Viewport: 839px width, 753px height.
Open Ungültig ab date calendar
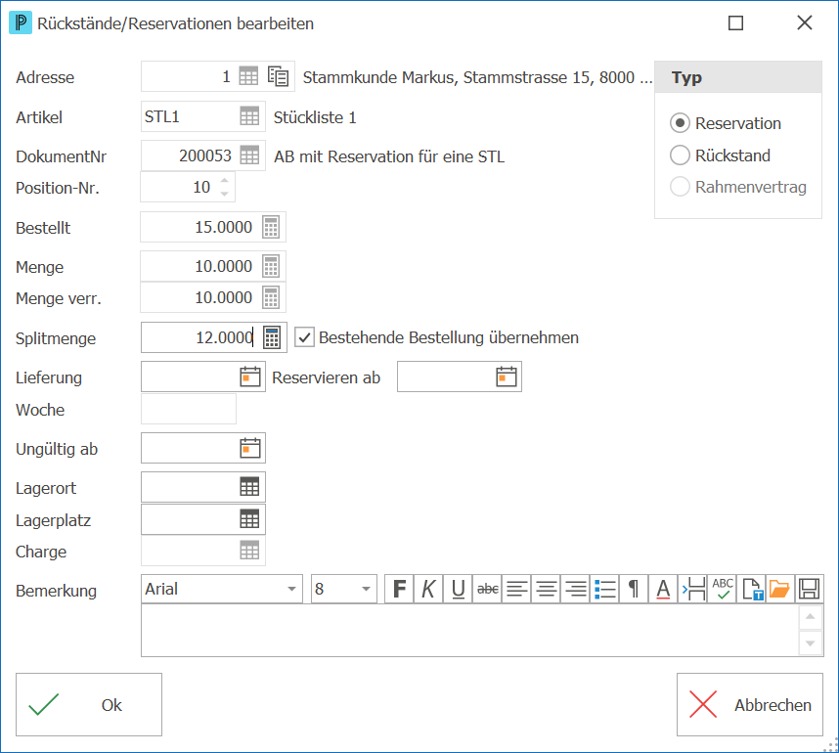pos(250,449)
